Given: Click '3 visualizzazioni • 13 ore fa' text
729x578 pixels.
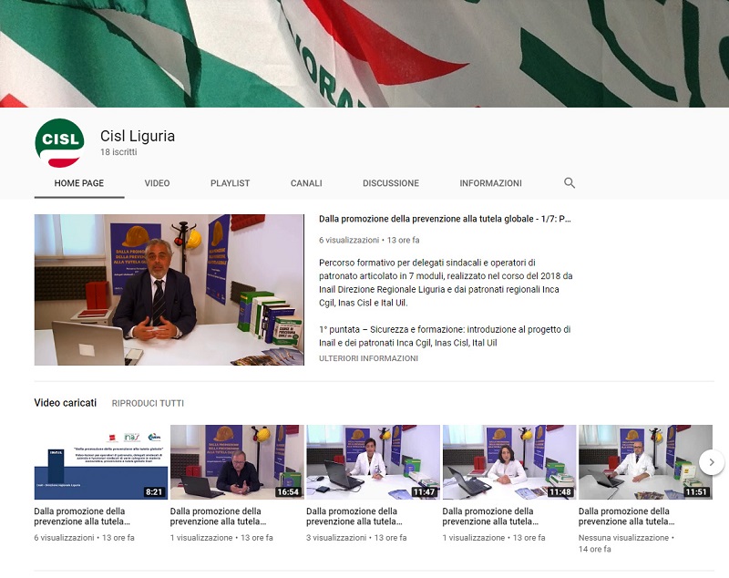Looking at the screenshot, I should pos(356,538).
